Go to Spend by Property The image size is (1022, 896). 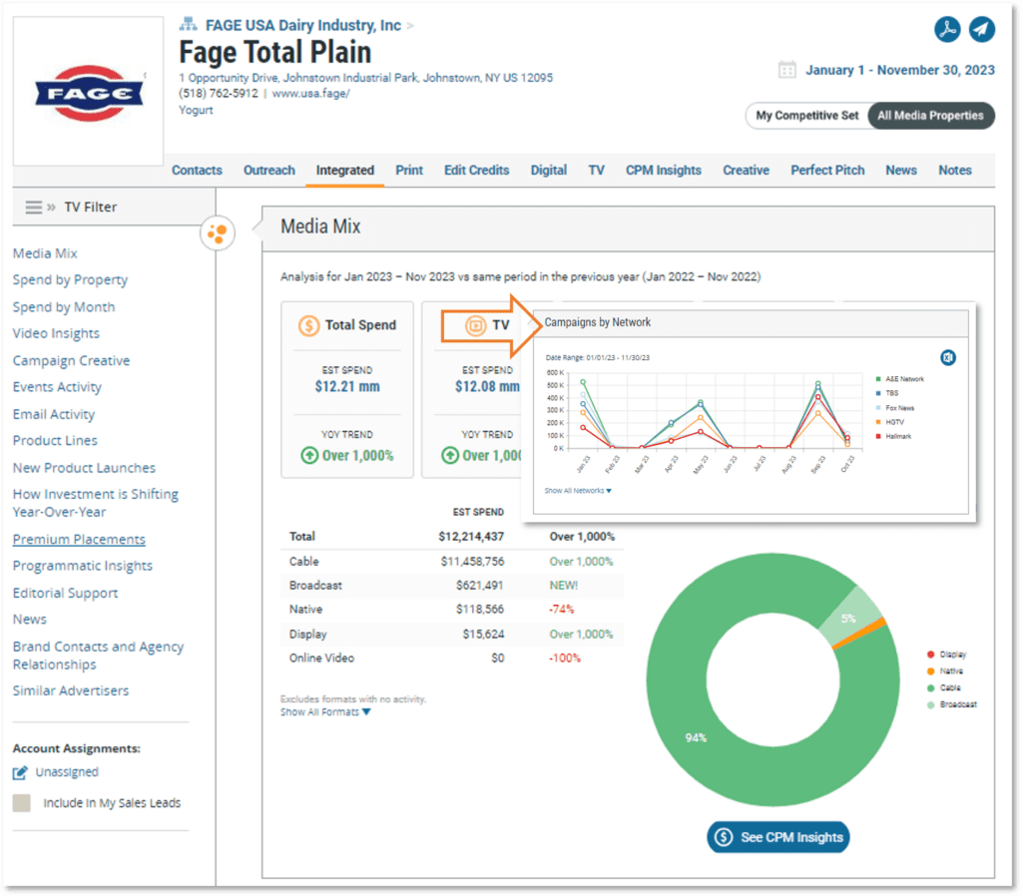click(71, 280)
